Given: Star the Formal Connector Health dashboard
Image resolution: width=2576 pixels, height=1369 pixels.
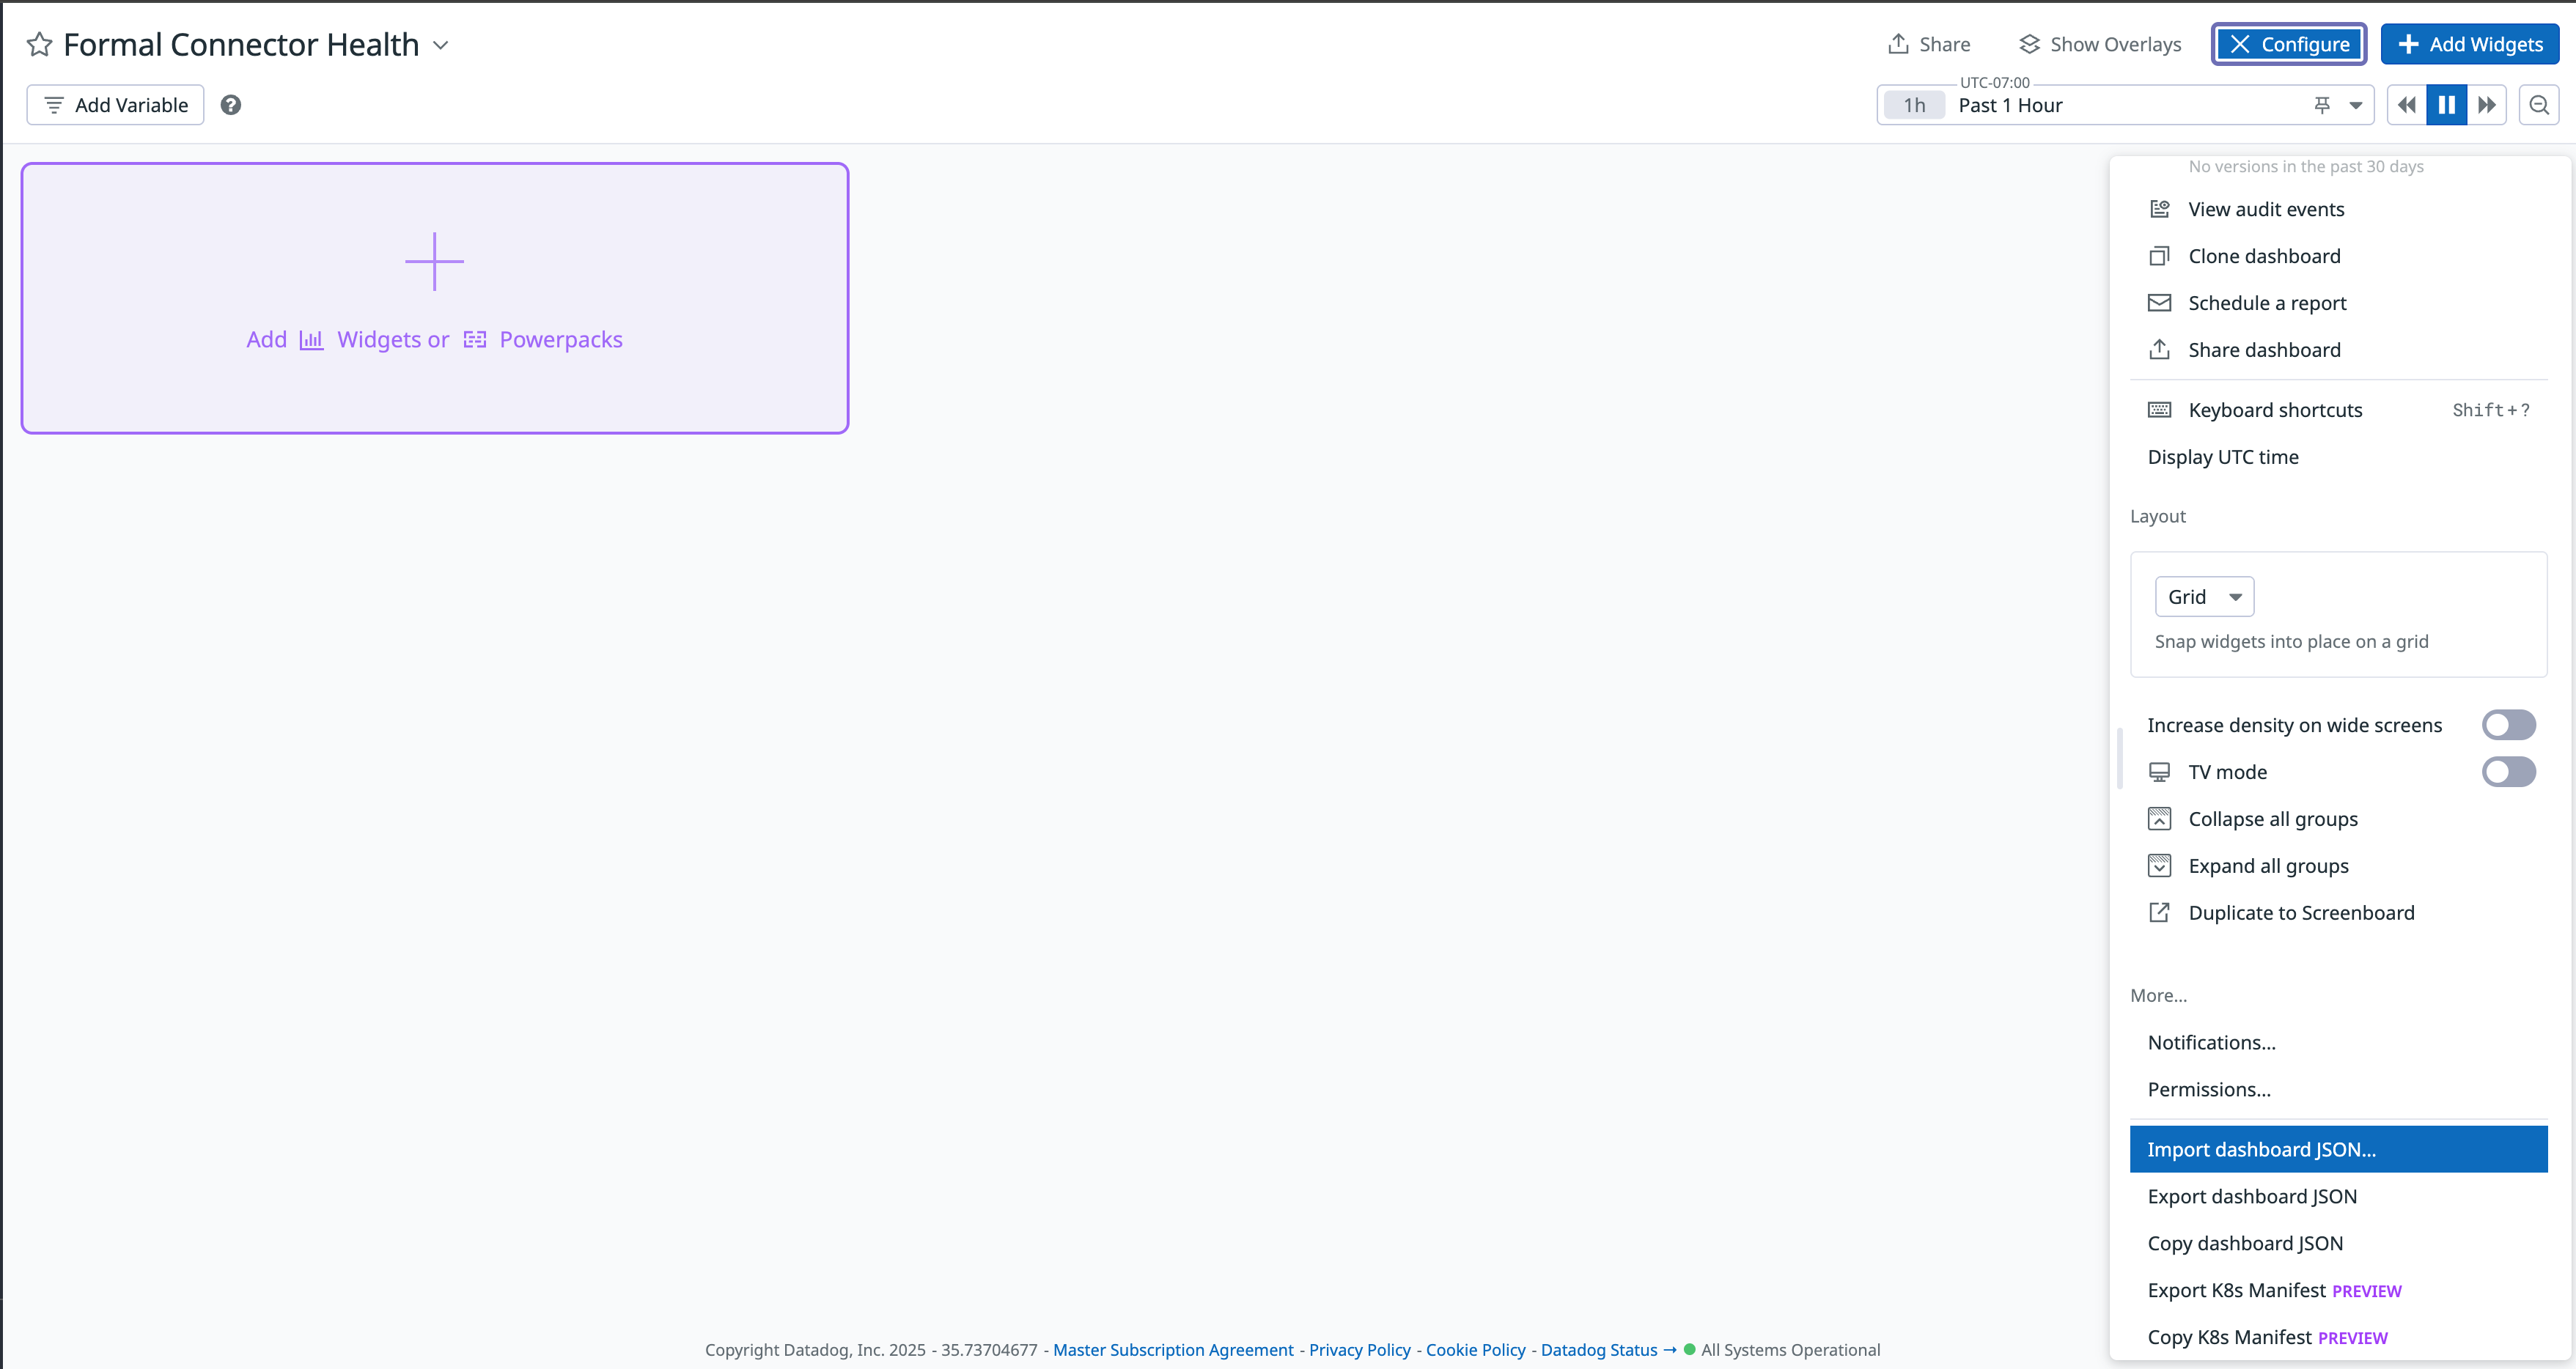Looking at the screenshot, I should pos(39,45).
